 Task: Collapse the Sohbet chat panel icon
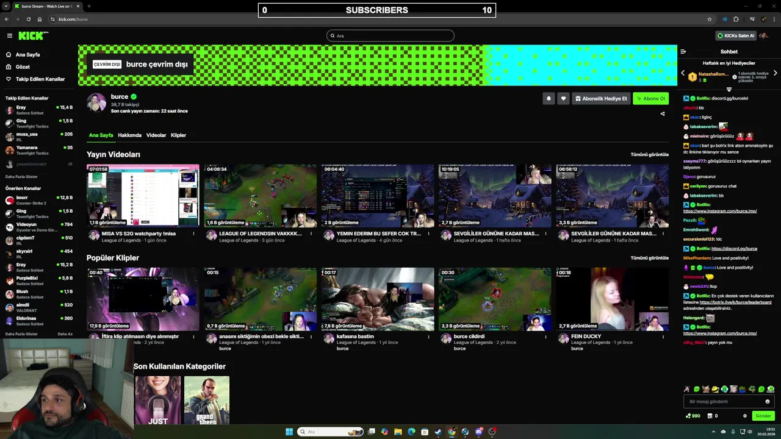[x=683, y=52]
